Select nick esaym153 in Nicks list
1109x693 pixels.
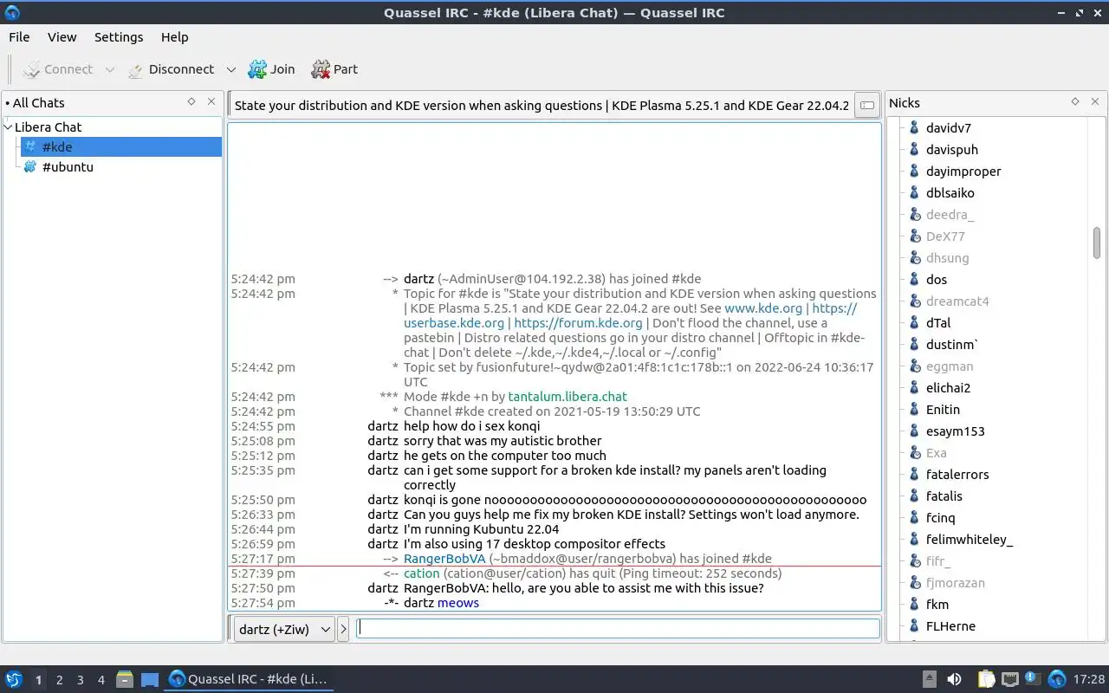pos(955,431)
